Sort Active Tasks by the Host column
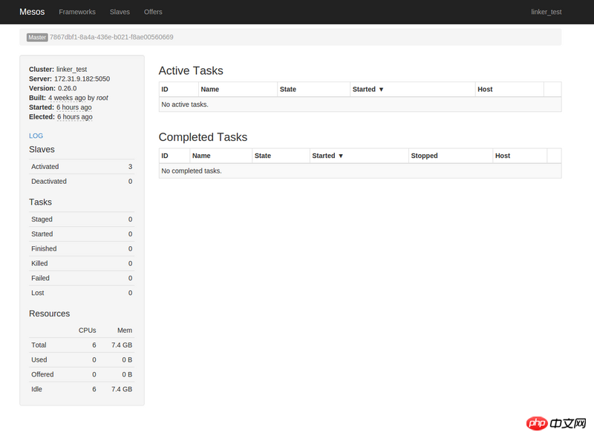594x438 pixels. click(x=485, y=89)
